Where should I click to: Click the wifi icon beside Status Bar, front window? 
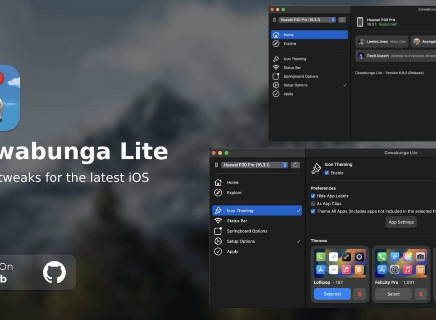pyautogui.click(x=218, y=221)
